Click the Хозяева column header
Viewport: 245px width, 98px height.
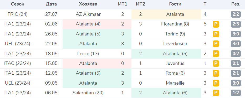pyautogui.click(x=88, y=4)
